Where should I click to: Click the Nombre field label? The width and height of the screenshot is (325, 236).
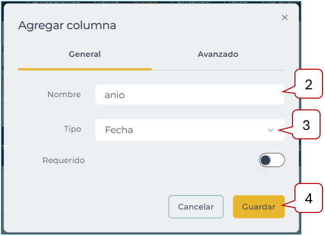click(64, 94)
